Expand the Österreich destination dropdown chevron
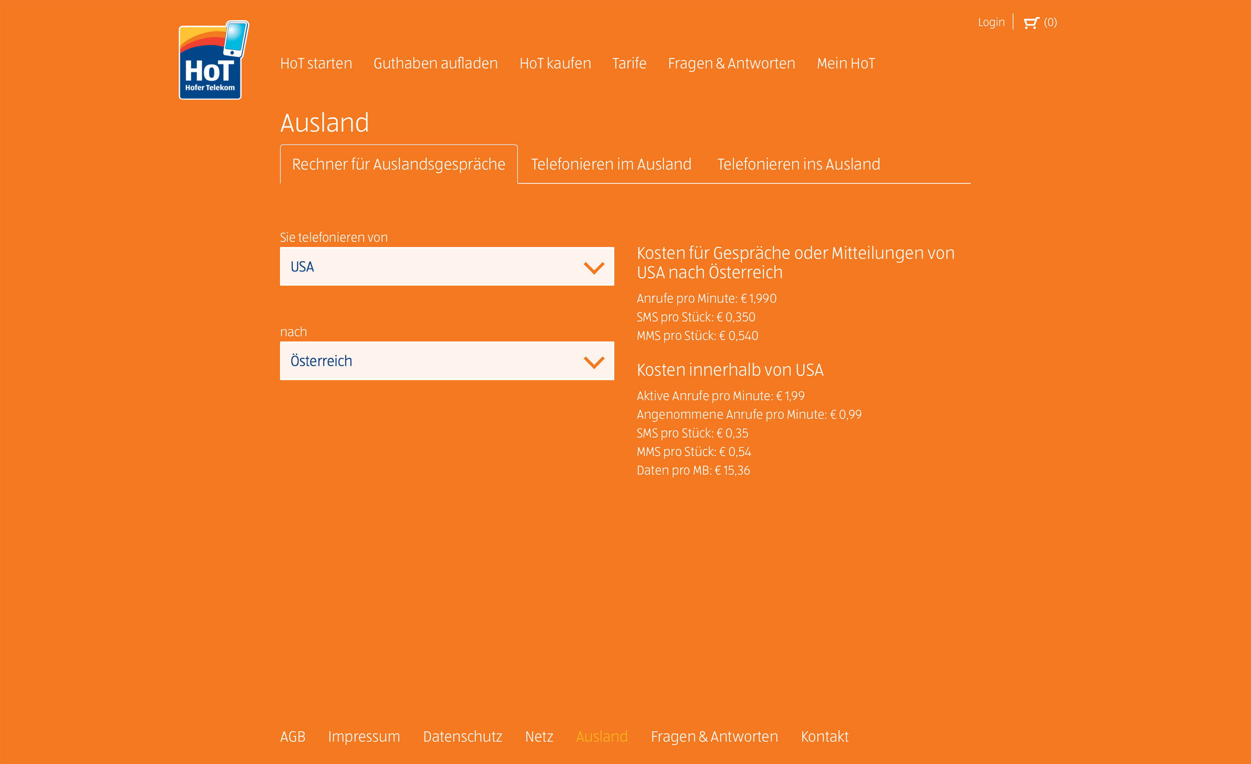1251x764 pixels. click(x=593, y=362)
